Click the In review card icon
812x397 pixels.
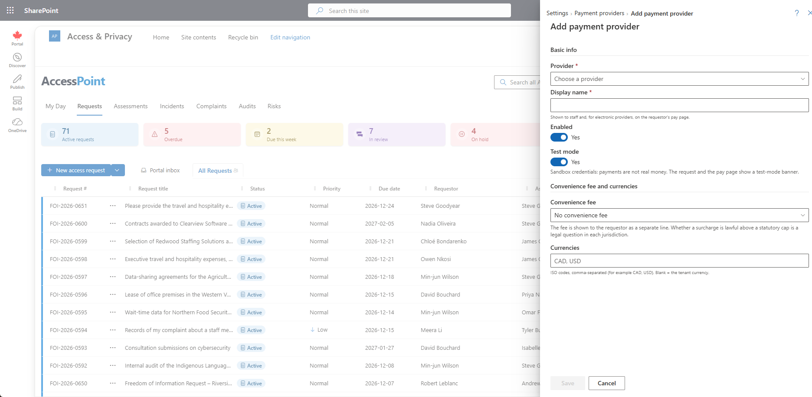tap(360, 135)
